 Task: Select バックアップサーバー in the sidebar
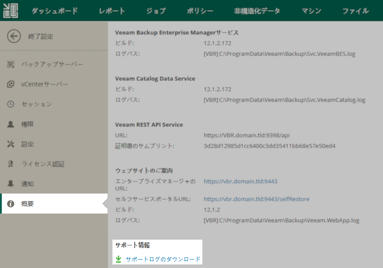[54, 64]
